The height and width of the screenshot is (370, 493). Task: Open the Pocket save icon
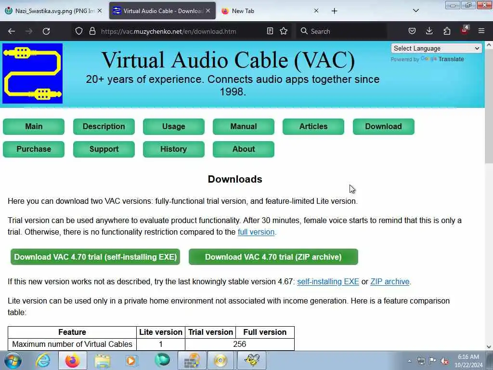pos(412,31)
